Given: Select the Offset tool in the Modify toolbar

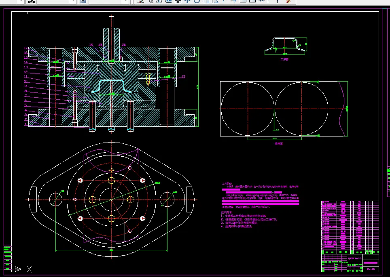Looking at the screenshot, I should coord(169,1).
